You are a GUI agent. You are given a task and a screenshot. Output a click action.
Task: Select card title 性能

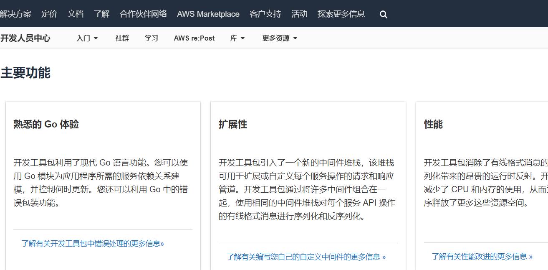pos(433,124)
